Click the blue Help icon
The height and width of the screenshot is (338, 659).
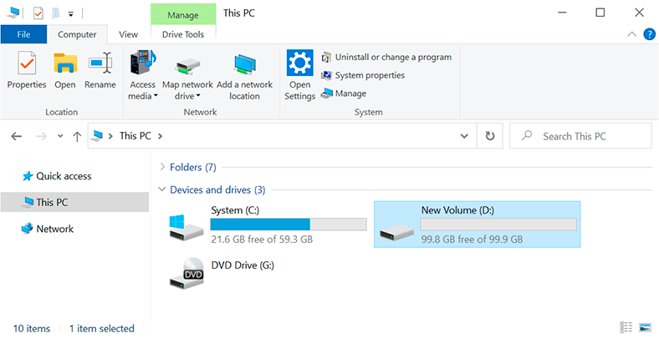pos(649,34)
